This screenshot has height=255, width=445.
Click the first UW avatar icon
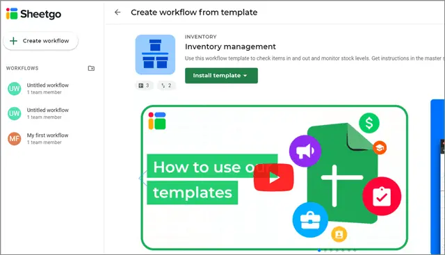pyautogui.click(x=15, y=88)
